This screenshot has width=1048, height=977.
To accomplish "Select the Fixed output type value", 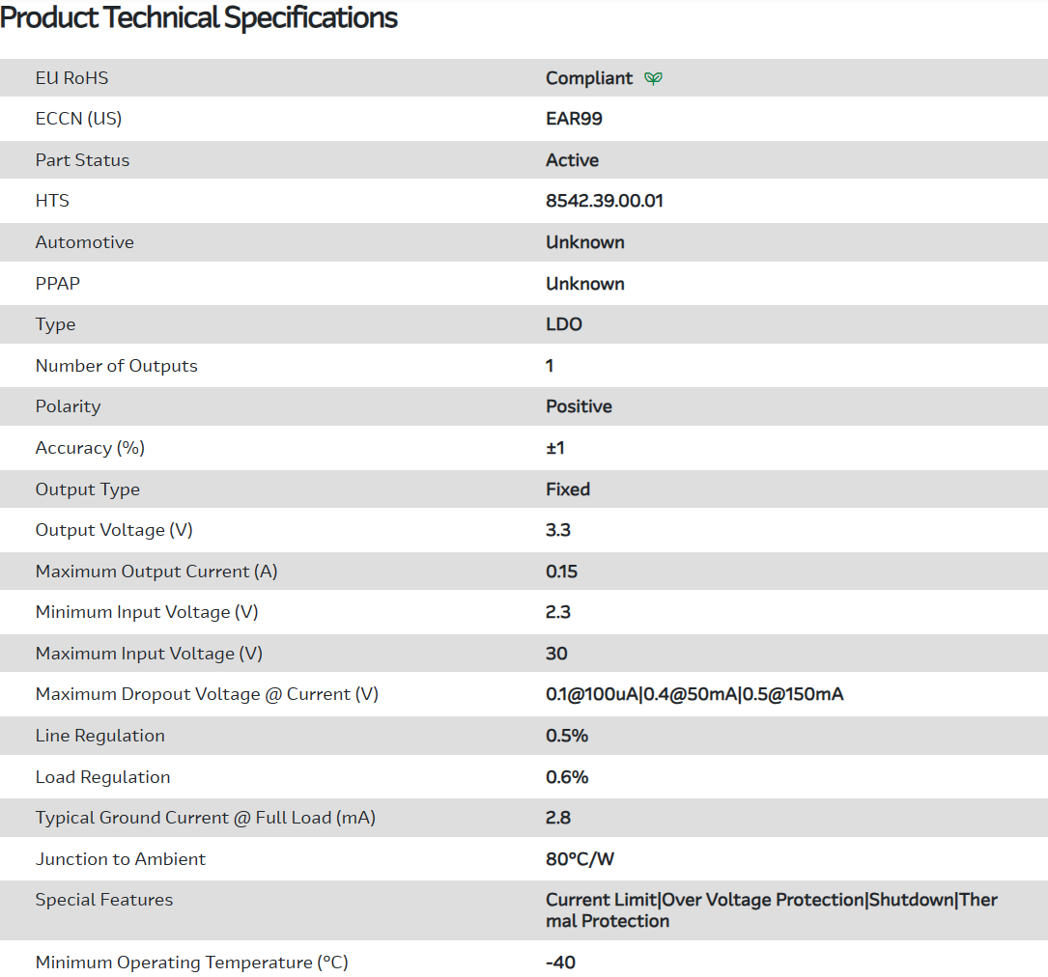I will (x=568, y=489).
